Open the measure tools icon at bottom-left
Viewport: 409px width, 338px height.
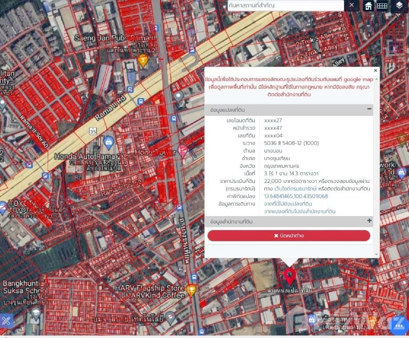6,321
